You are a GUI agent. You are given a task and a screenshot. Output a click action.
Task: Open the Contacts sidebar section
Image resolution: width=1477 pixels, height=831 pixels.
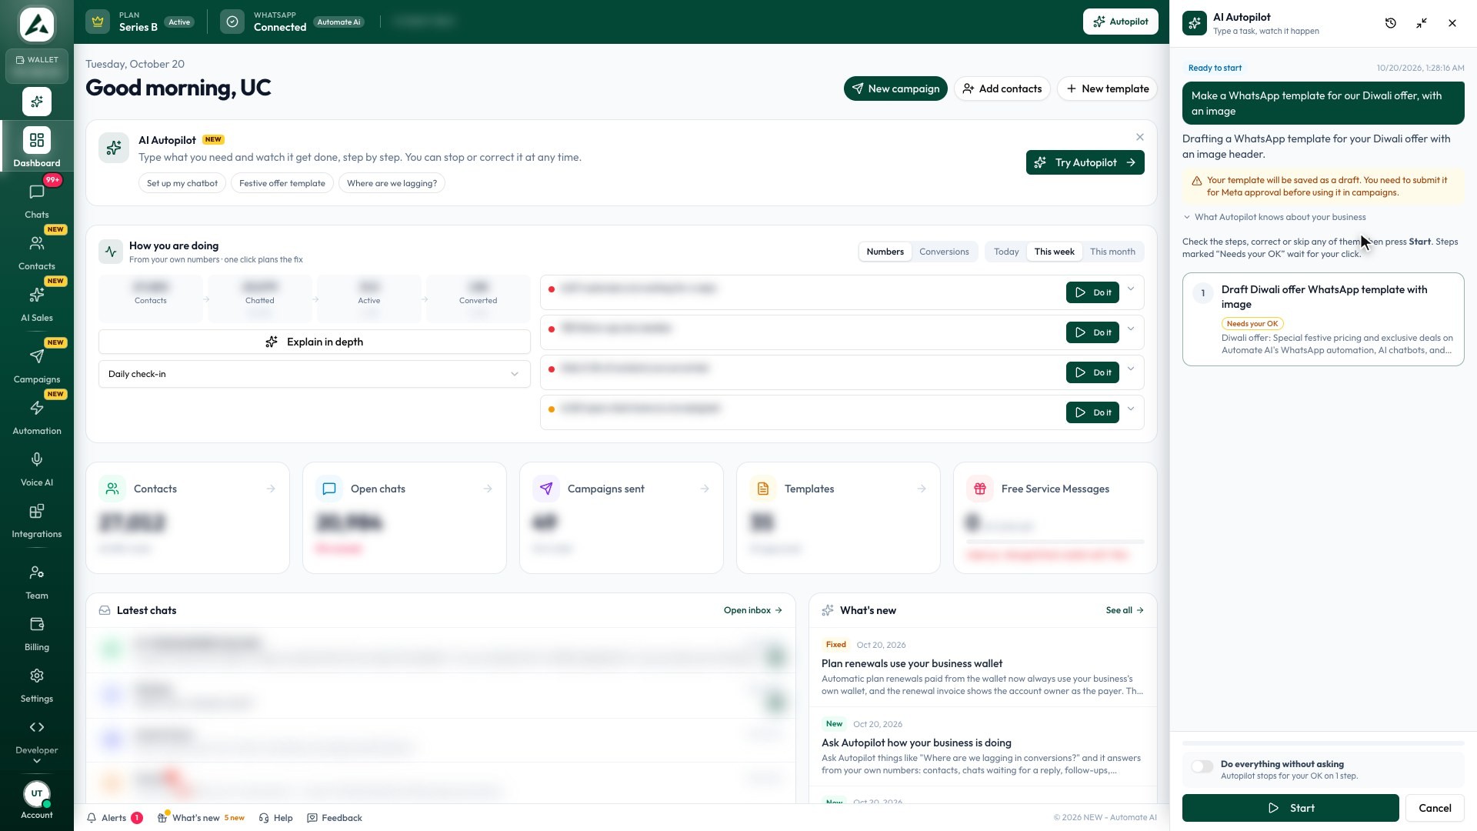pyautogui.click(x=36, y=252)
